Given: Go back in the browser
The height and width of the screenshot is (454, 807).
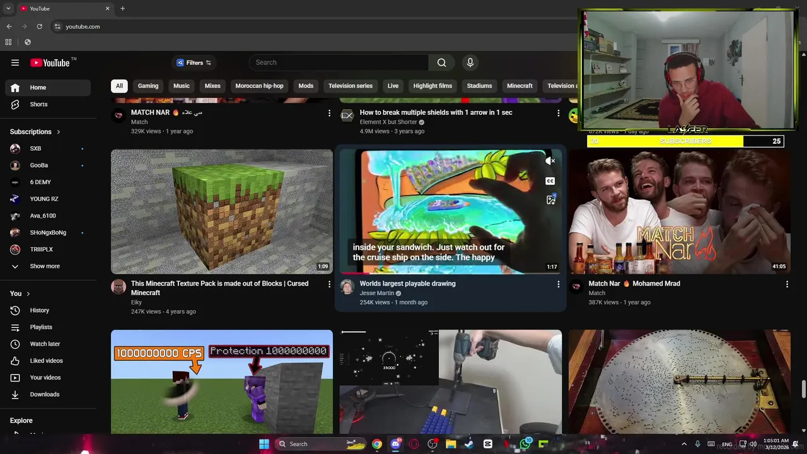Looking at the screenshot, I should click(x=9, y=26).
